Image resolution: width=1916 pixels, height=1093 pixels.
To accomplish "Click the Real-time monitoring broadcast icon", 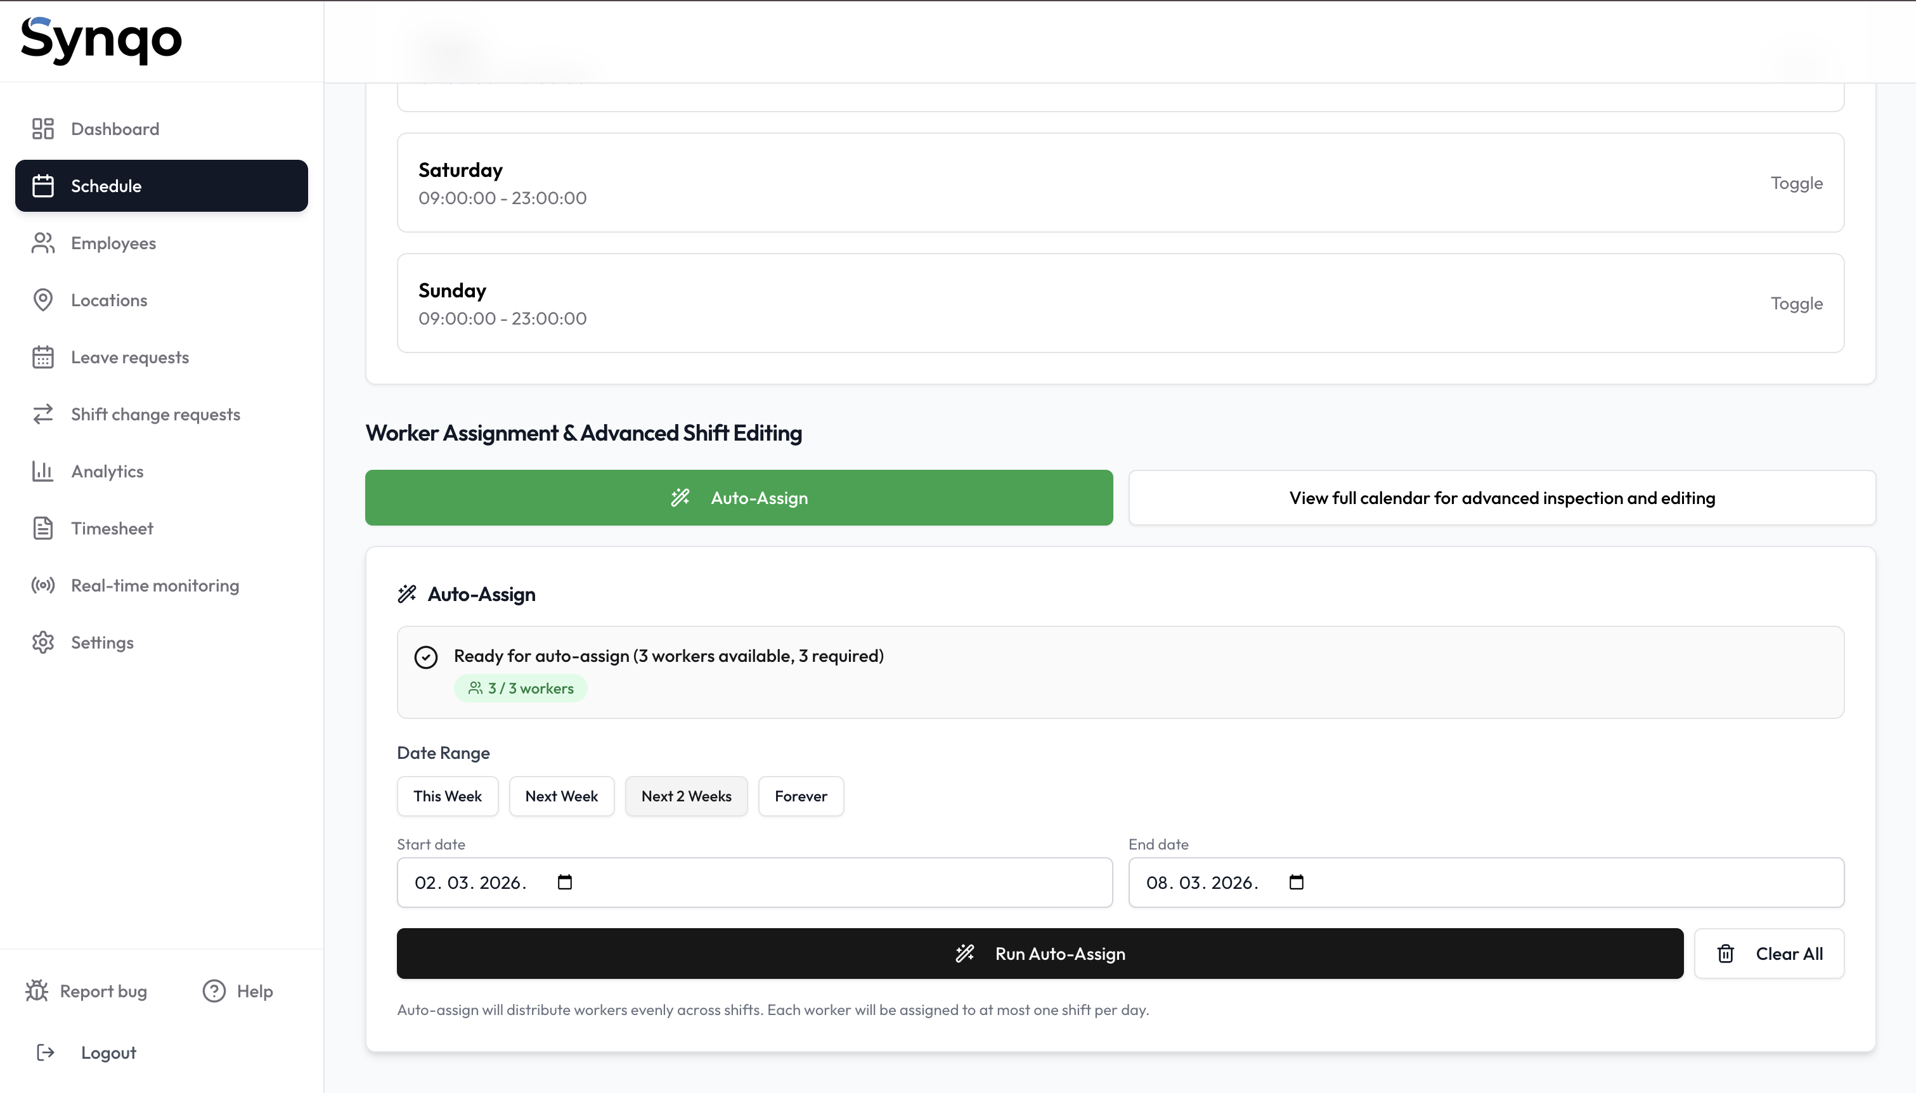I will coord(42,585).
